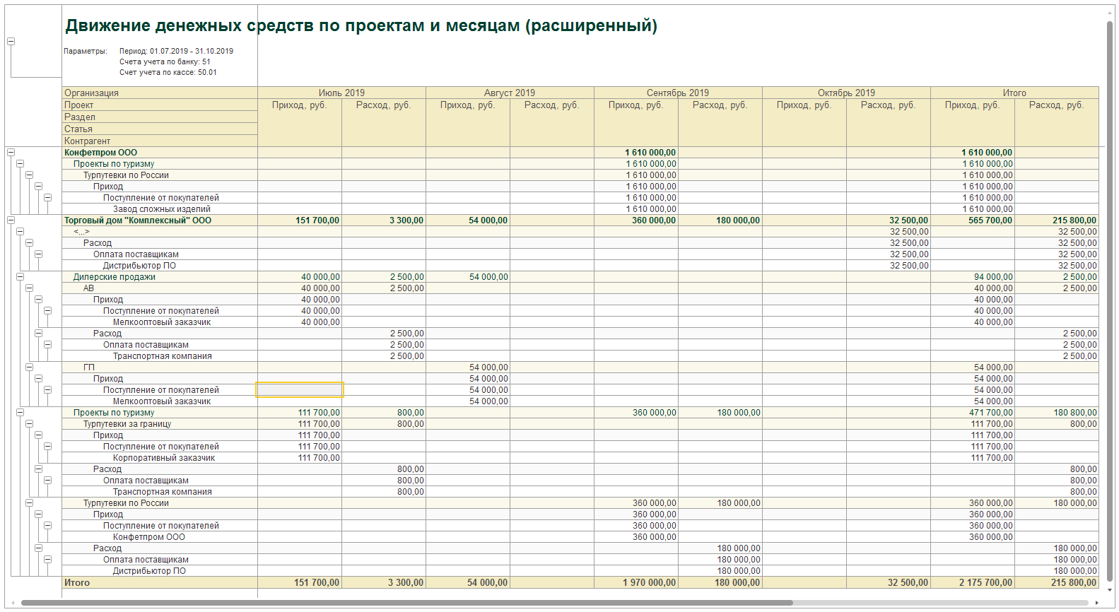
Task: Select the 2 175 700,00 grand total cell
Action: [973, 582]
